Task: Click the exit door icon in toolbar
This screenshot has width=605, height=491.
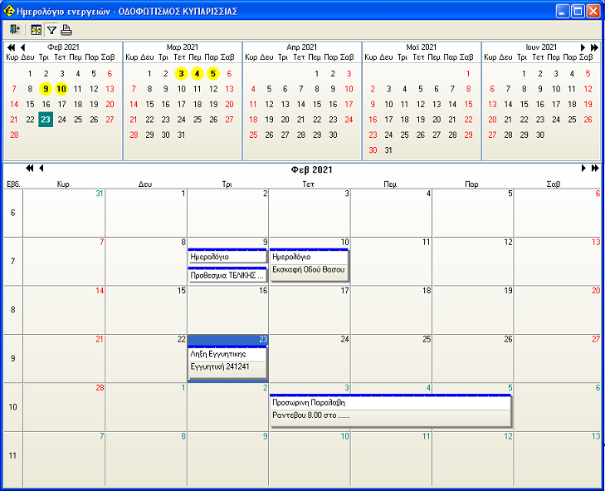Action: [14, 30]
